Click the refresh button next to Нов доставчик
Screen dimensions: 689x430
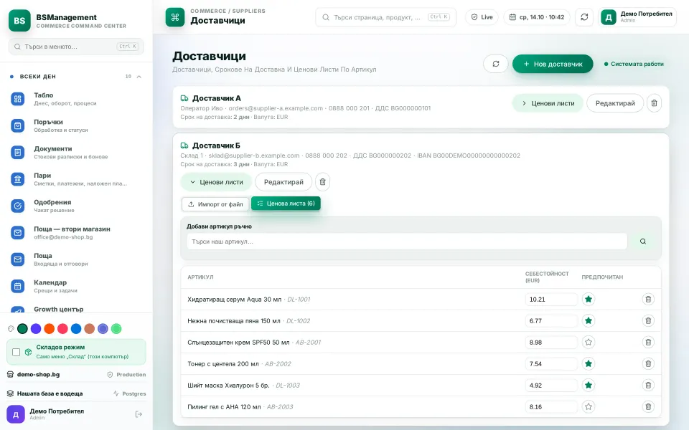pos(496,64)
